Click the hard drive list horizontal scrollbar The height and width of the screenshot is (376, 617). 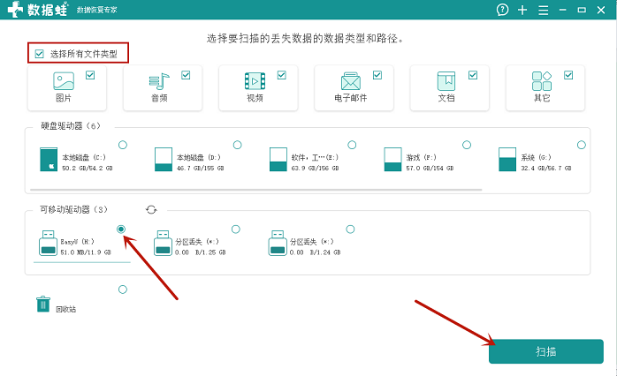[256, 190]
